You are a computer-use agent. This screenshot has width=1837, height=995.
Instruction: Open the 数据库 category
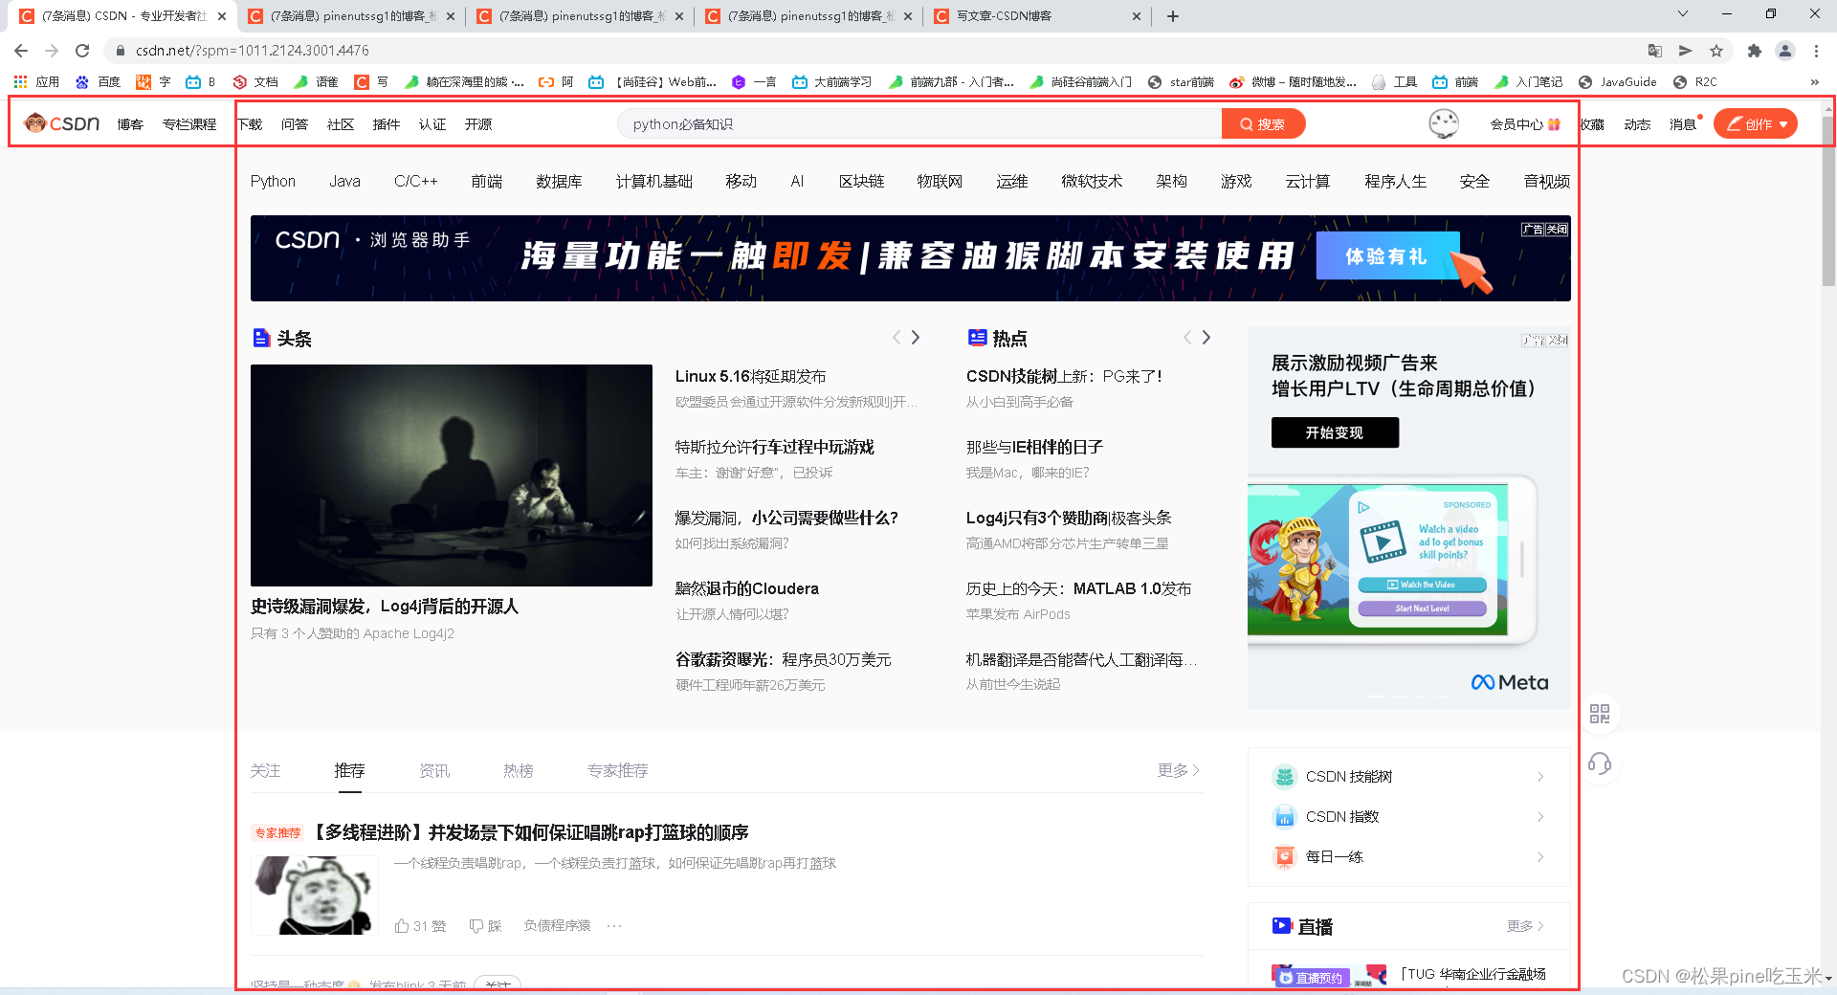pyautogui.click(x=560, y=181)
